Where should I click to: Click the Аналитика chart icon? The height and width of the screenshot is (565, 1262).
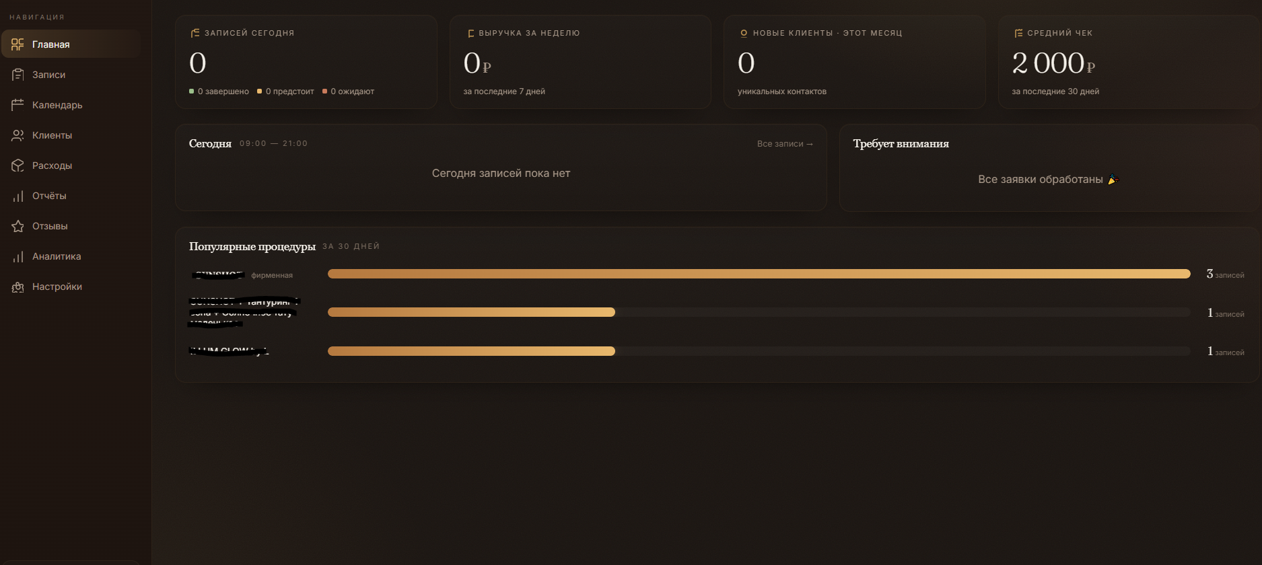click(17, 256)
